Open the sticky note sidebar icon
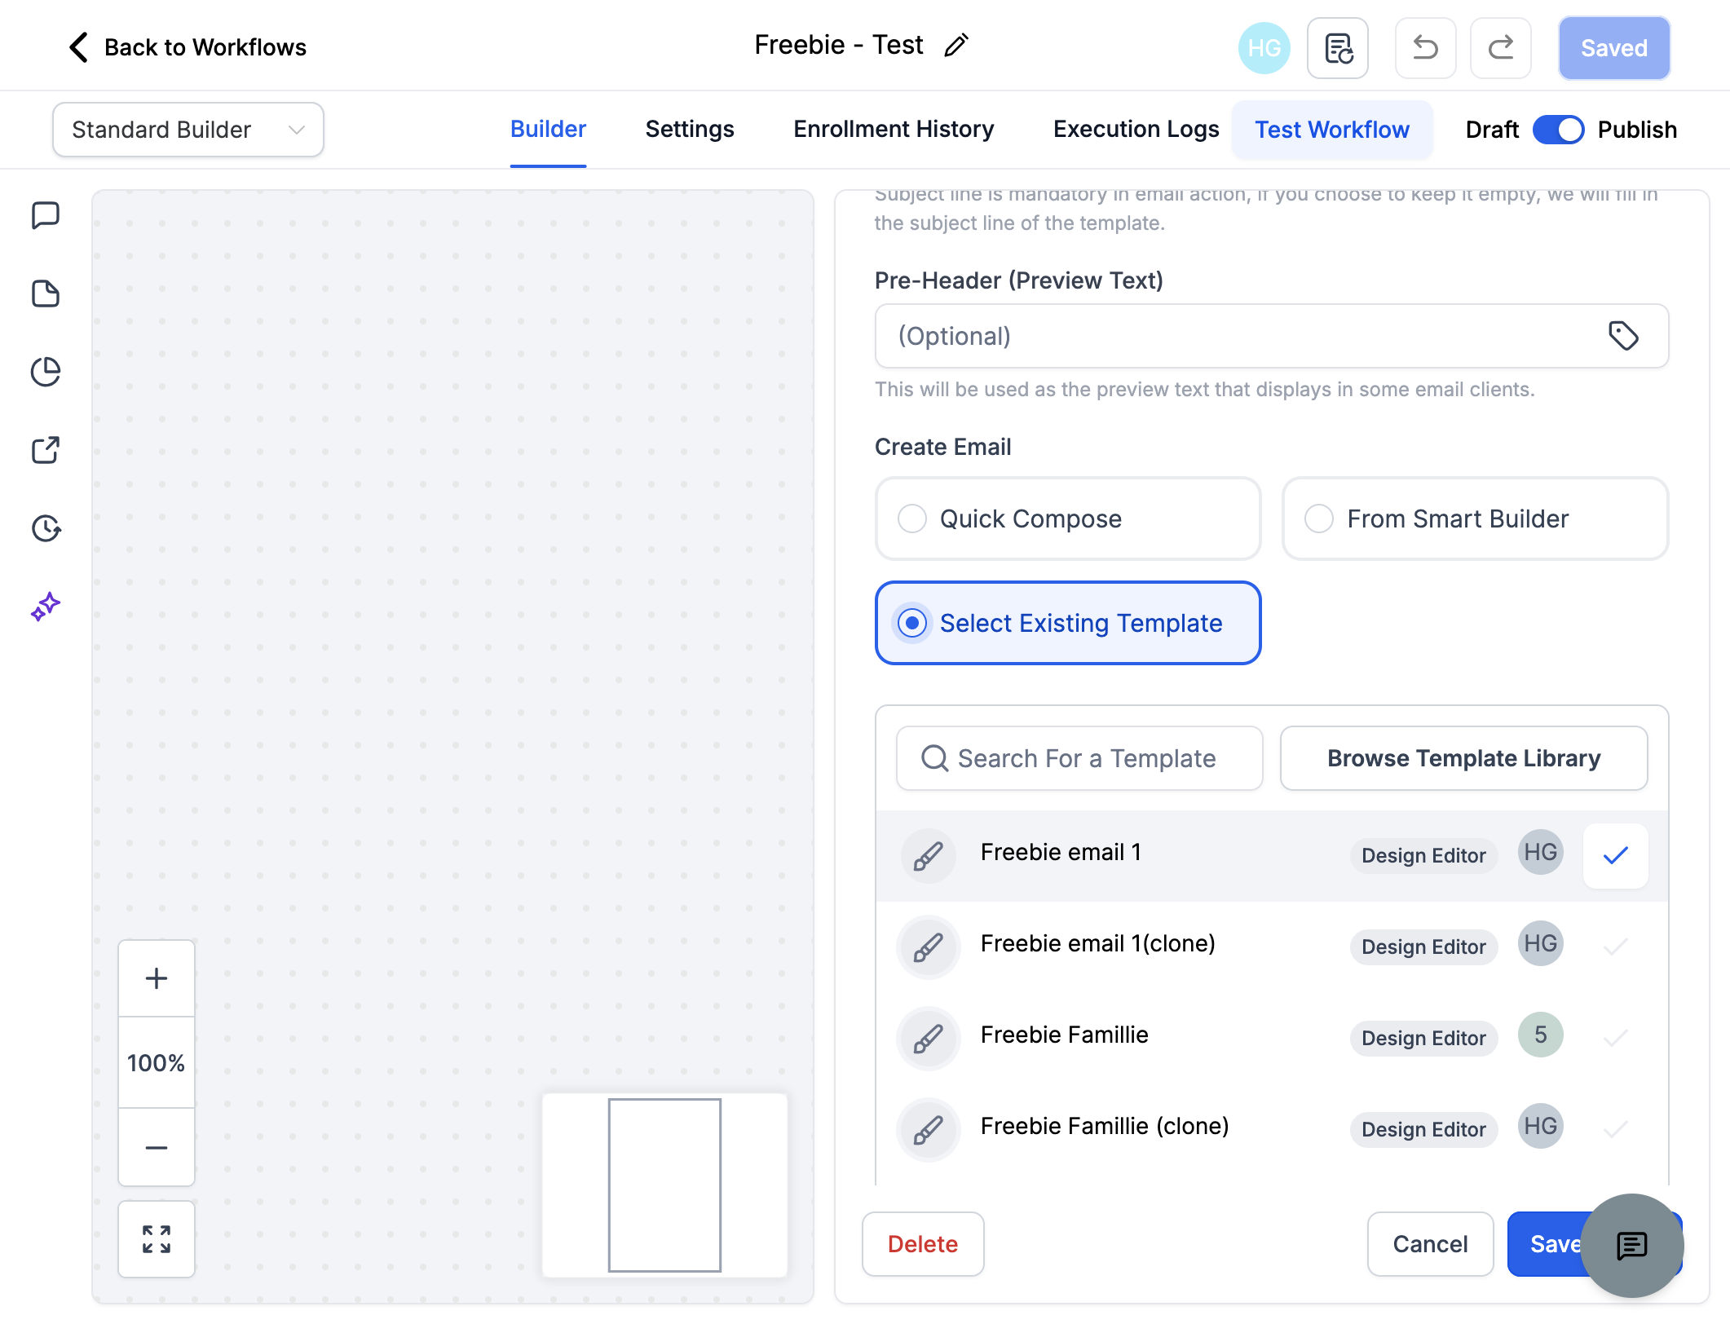This screenshot has width=1730, height=1324. coord(46,293)
